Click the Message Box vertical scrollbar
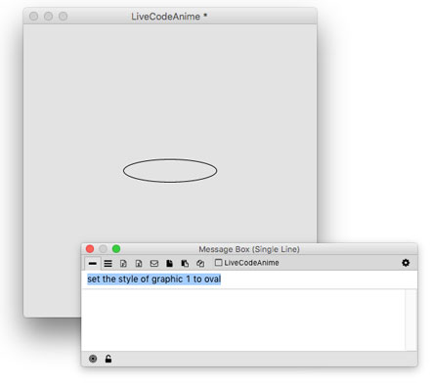This screenshot has height=384, width=432. coord(410,320)
